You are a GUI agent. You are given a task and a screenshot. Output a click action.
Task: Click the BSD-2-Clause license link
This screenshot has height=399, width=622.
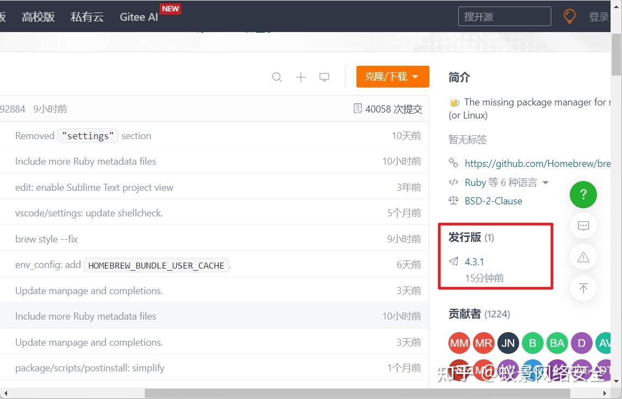tap(493, 201)
